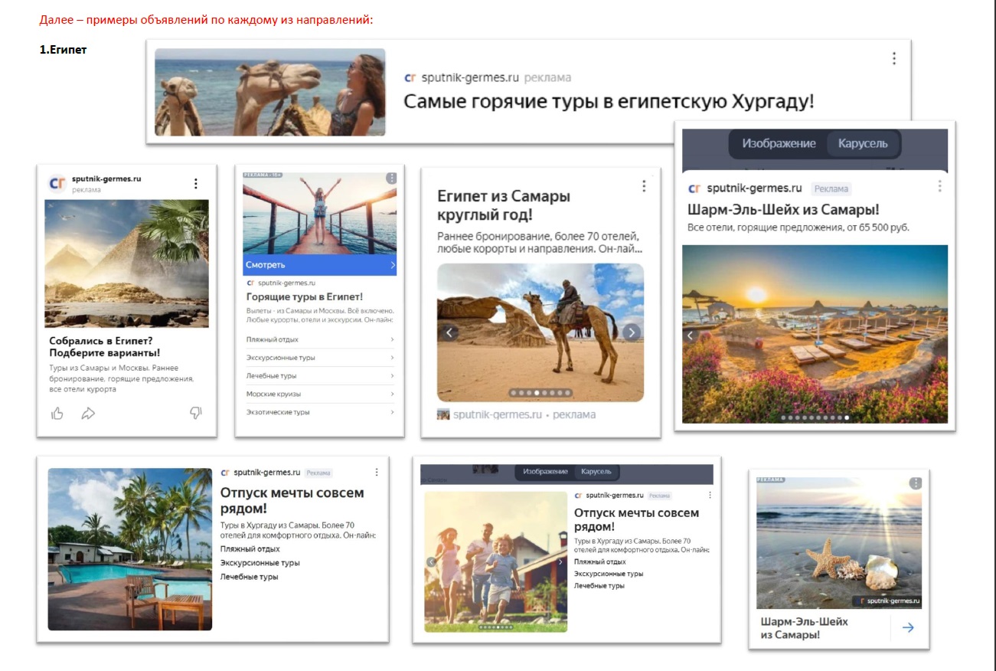Open three-dot menu on the pool photo ad

click(377, 473)
